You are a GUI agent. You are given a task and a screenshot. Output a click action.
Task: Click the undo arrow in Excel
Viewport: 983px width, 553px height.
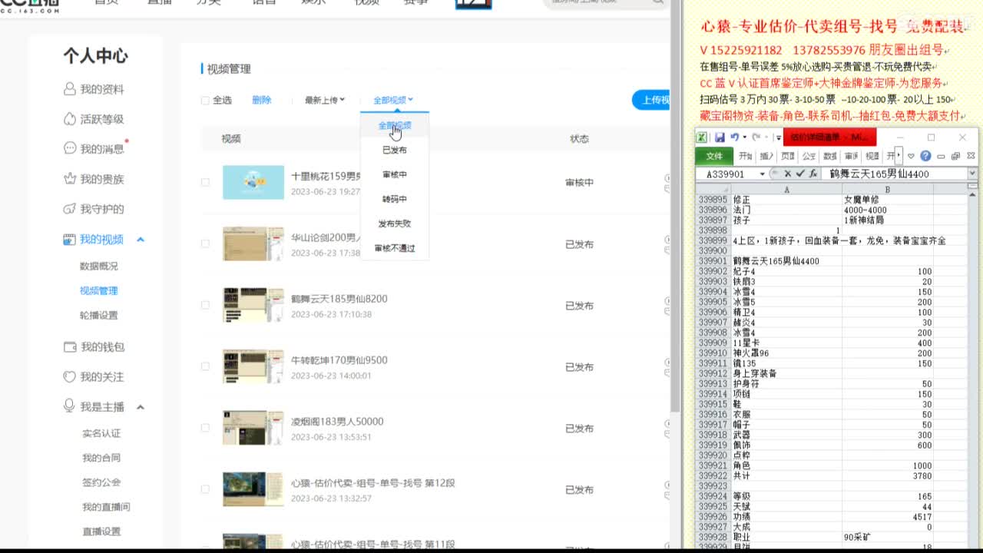(735, 137)
